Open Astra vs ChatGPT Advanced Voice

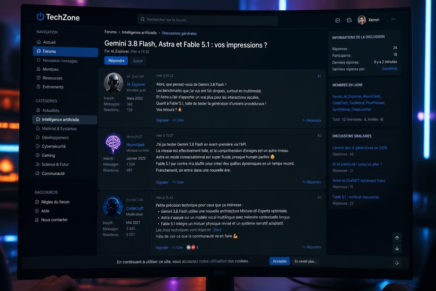point(359,180)
